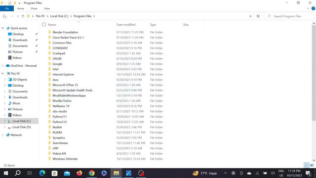Collapse the This PC tree node
This screenshot has width=316, height=178.
2,74
